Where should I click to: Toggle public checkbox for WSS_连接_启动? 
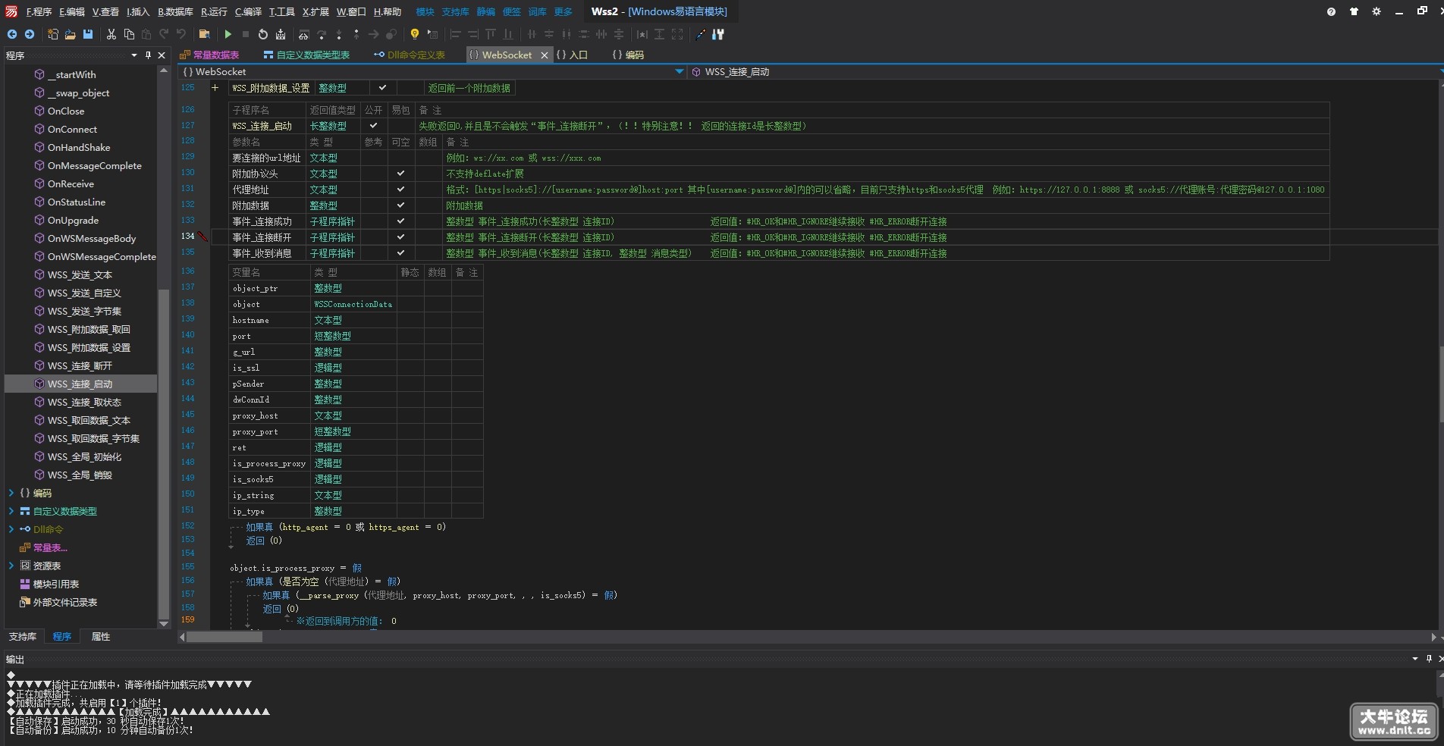click(x=373, y=126)
